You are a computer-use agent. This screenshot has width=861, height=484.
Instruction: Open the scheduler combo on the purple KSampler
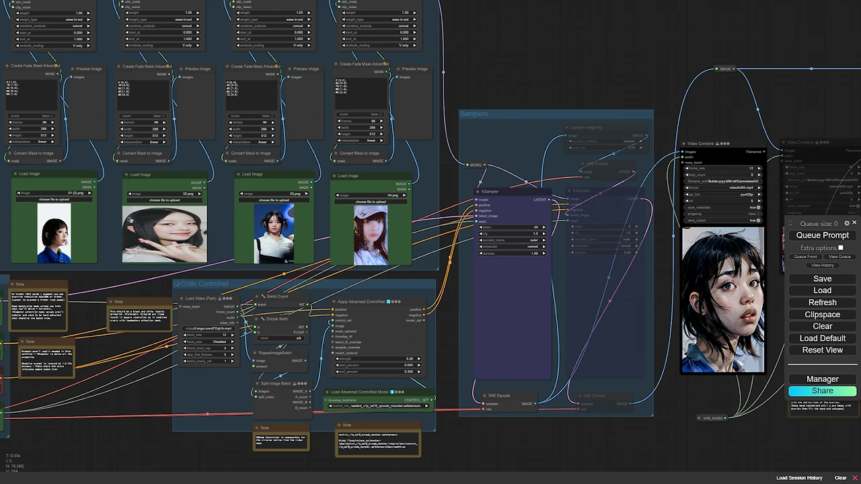pos(513,246)
